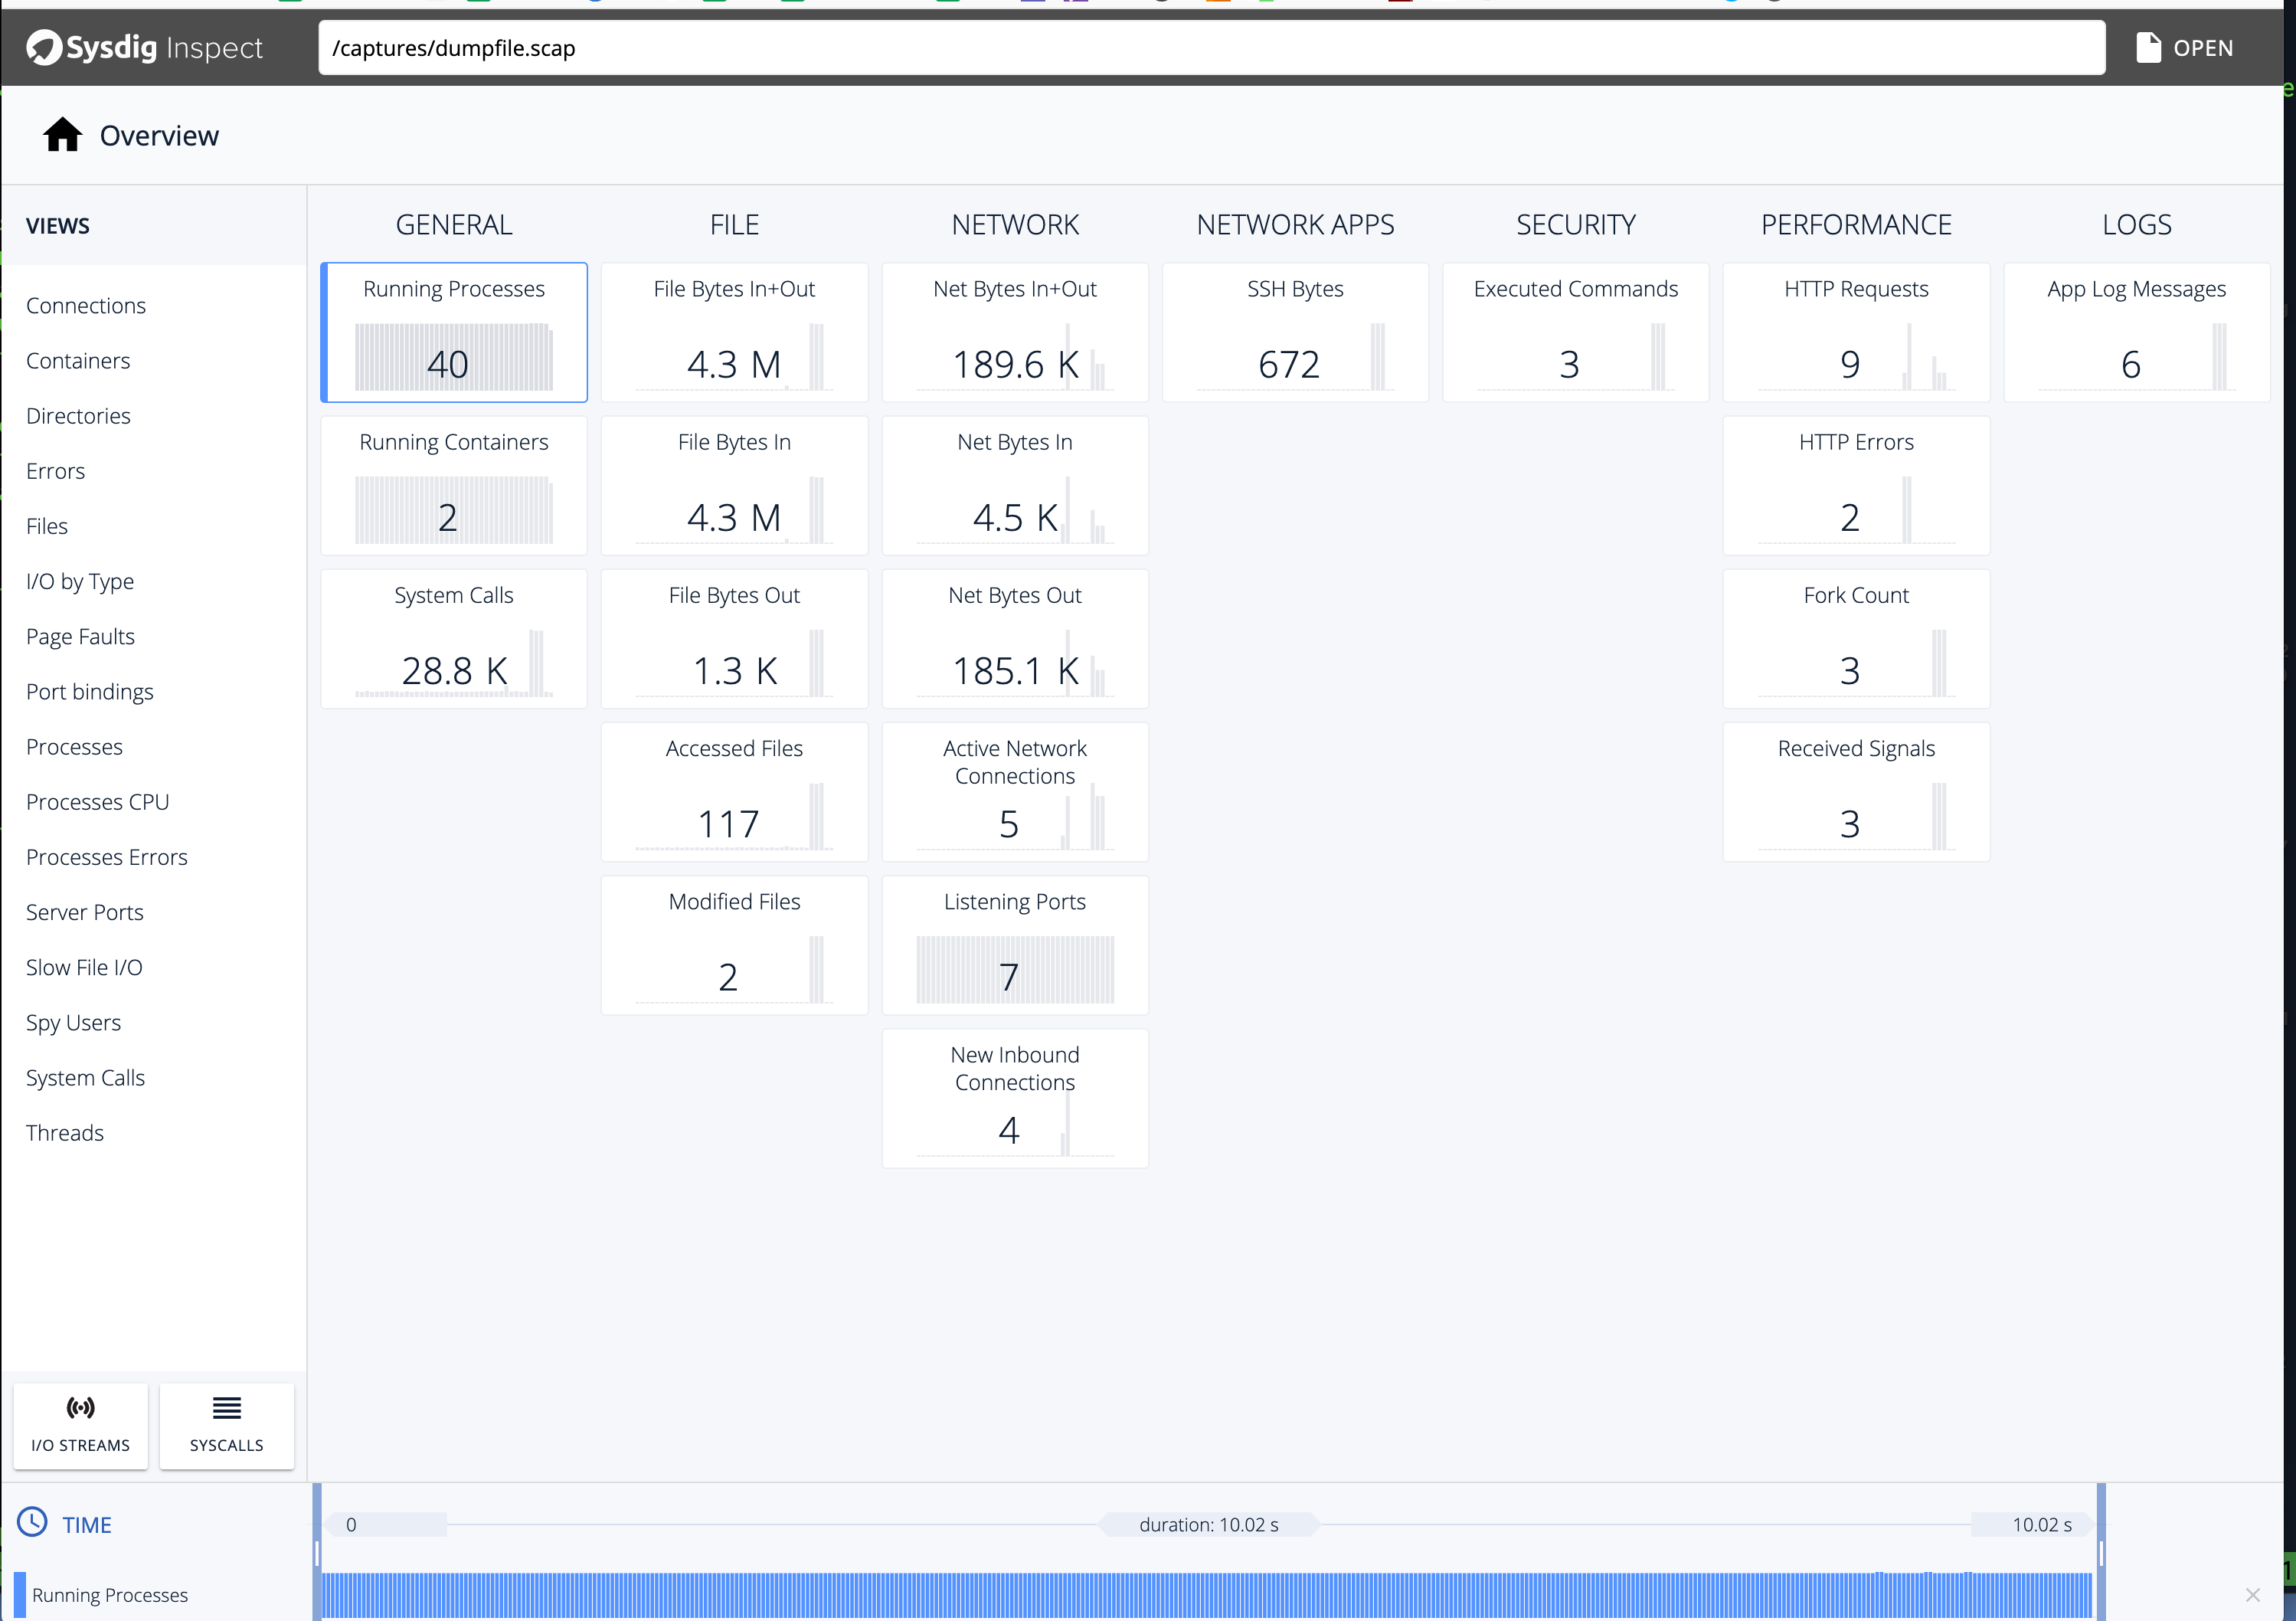This screenshot has width=2296, height=1621.
Task: Expand the Processes CPU view
Action: 97,801
